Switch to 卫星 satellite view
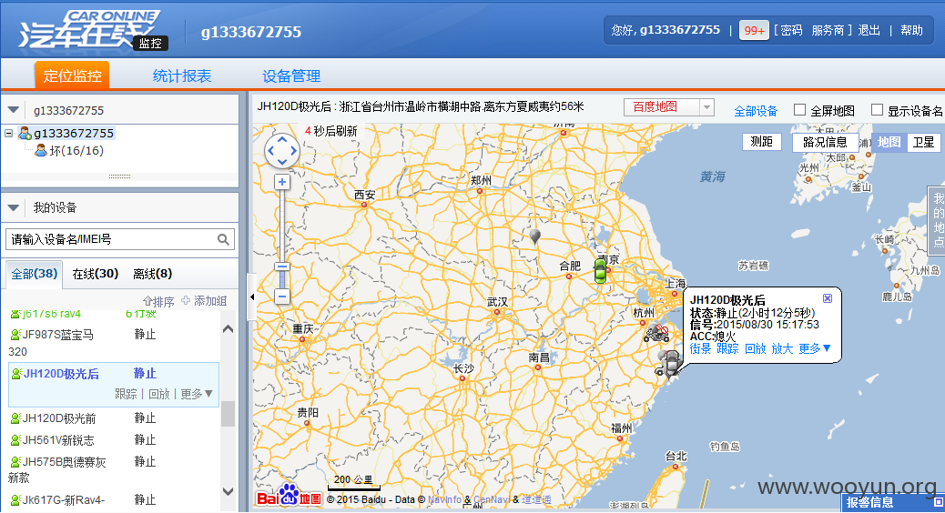945x513 pixels. click(923, 142)
